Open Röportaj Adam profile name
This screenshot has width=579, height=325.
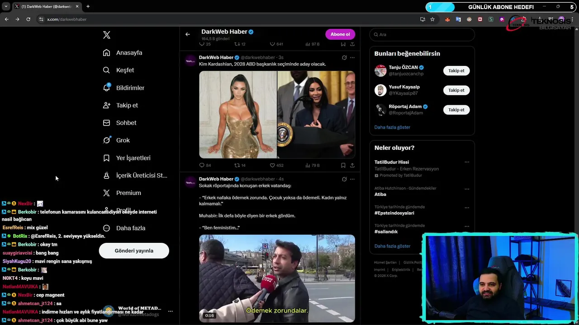click(x=405, y=107)
